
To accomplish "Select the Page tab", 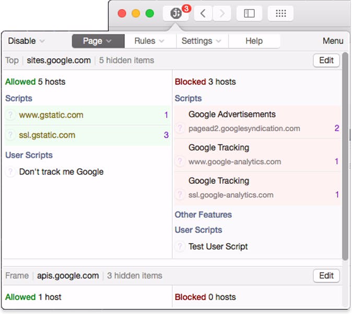I will pyautogui.click(x=98, y=41).
